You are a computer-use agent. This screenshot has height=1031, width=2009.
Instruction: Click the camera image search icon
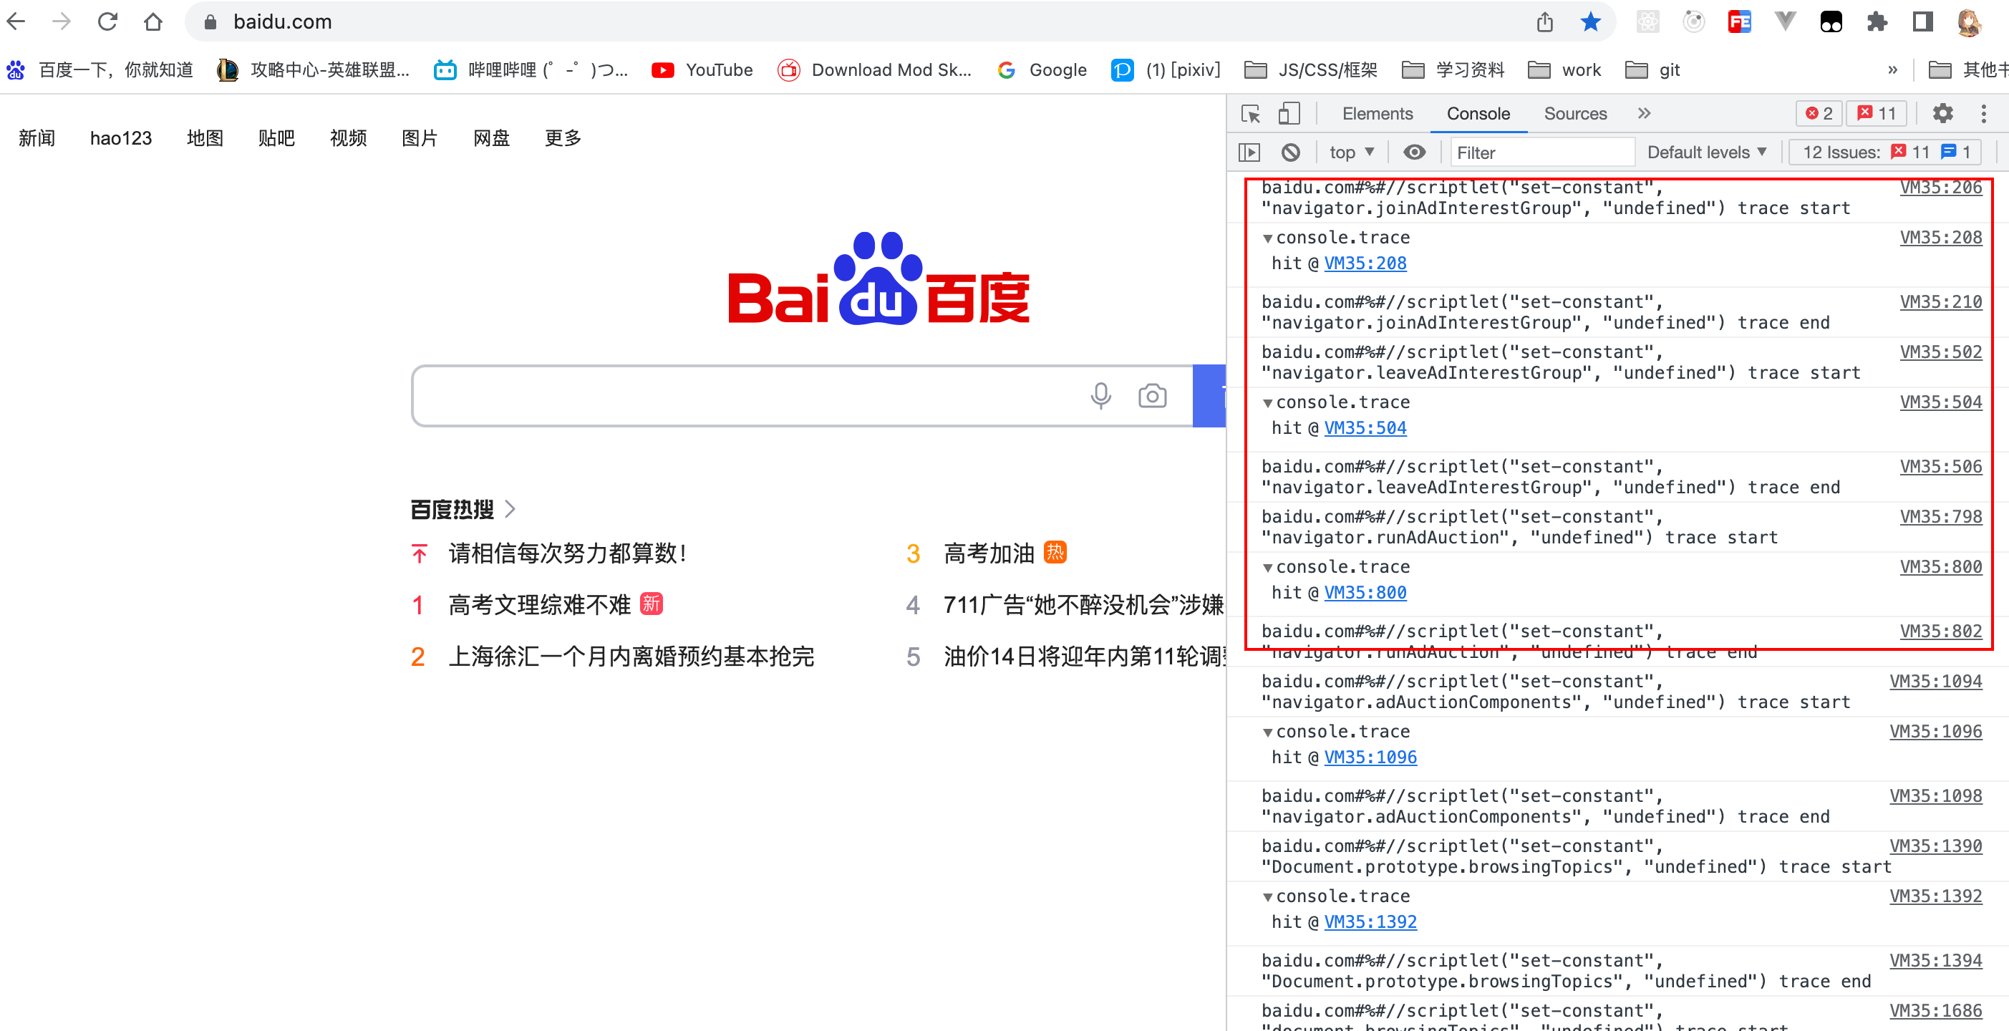(x=1152, y=396)
